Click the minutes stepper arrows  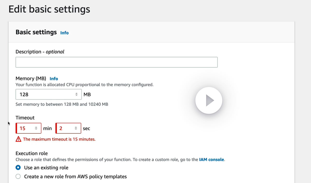36,128
